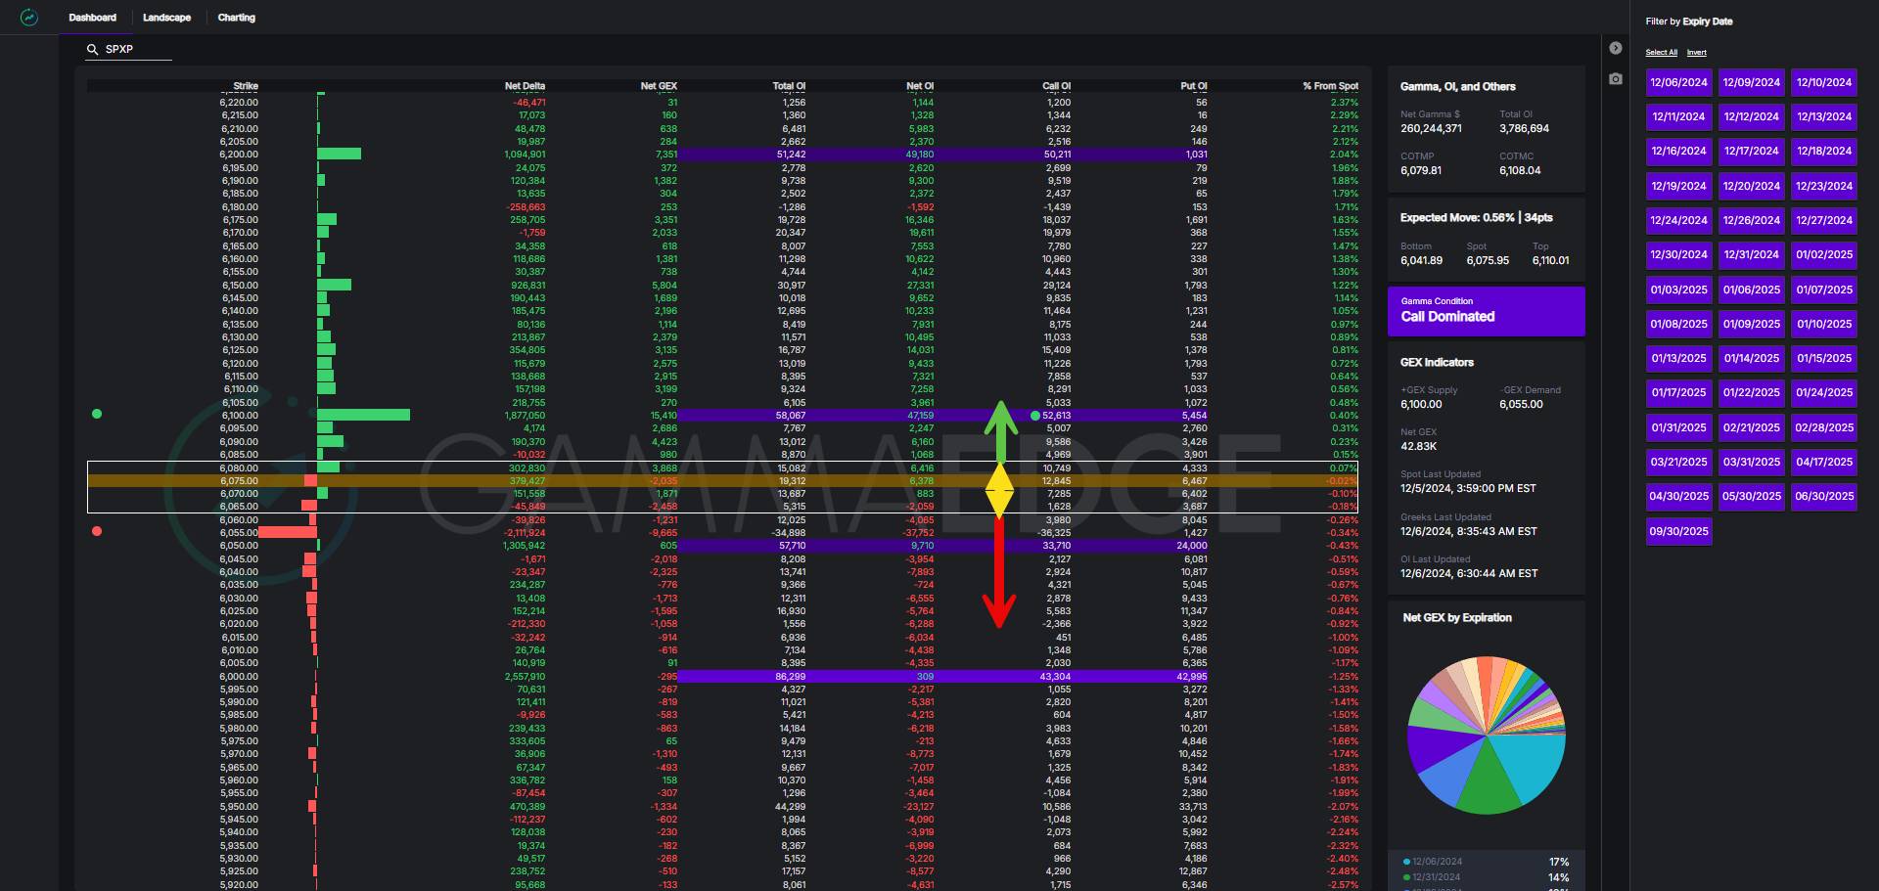Image resolution: width=1879 pixels, height=891 pixels.
Task: Toggle the 12/06/2024 expiry filter
Action: pos(1678,83)
